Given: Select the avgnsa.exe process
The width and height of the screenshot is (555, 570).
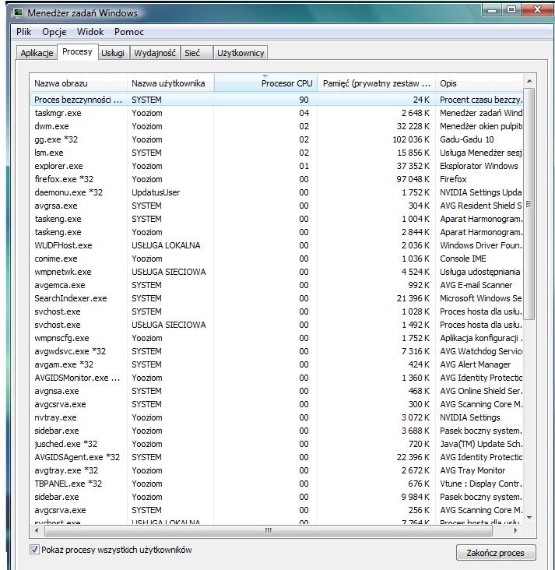Looking at the screenshot, I should [x=277, y=391].
